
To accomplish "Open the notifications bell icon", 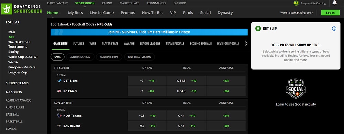I will (334, 3).
